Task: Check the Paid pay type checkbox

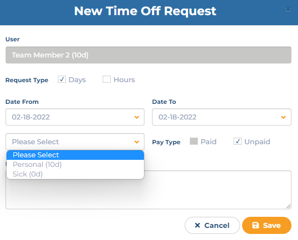Action: [194, 141]
